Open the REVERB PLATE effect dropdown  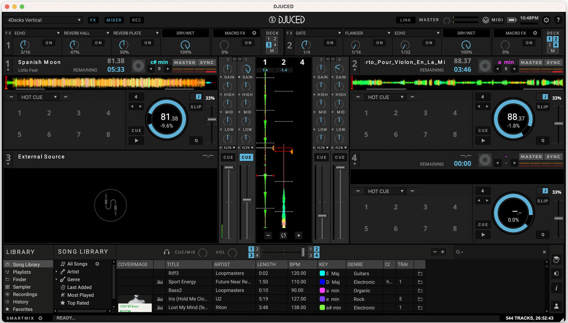(x=135, y=33)
